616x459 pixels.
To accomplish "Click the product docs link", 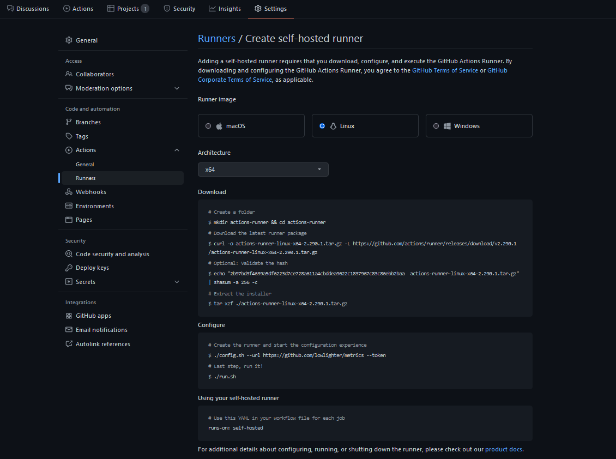I will click(x=503, y=449).
